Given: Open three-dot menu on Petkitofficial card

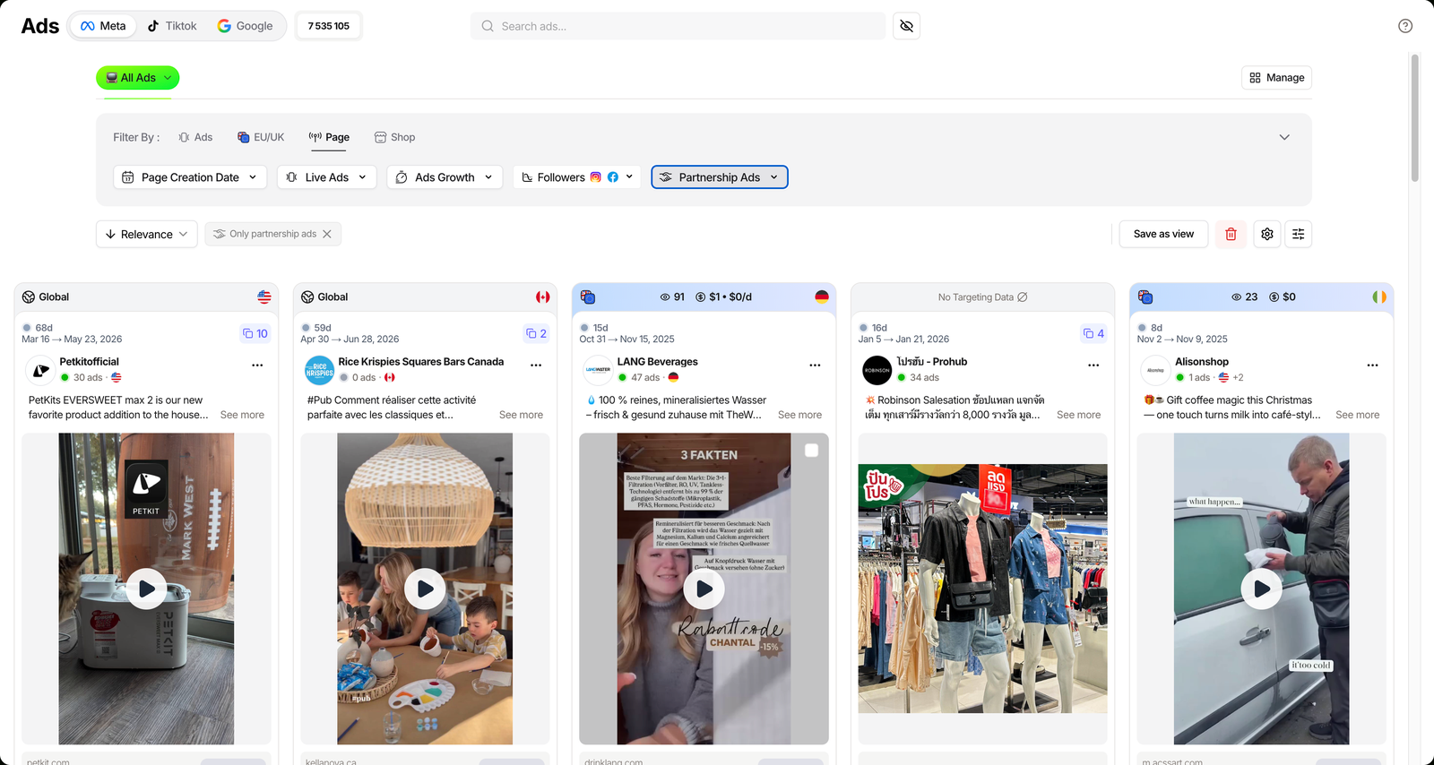Looking at the screenshot, I should click(257, 365).
